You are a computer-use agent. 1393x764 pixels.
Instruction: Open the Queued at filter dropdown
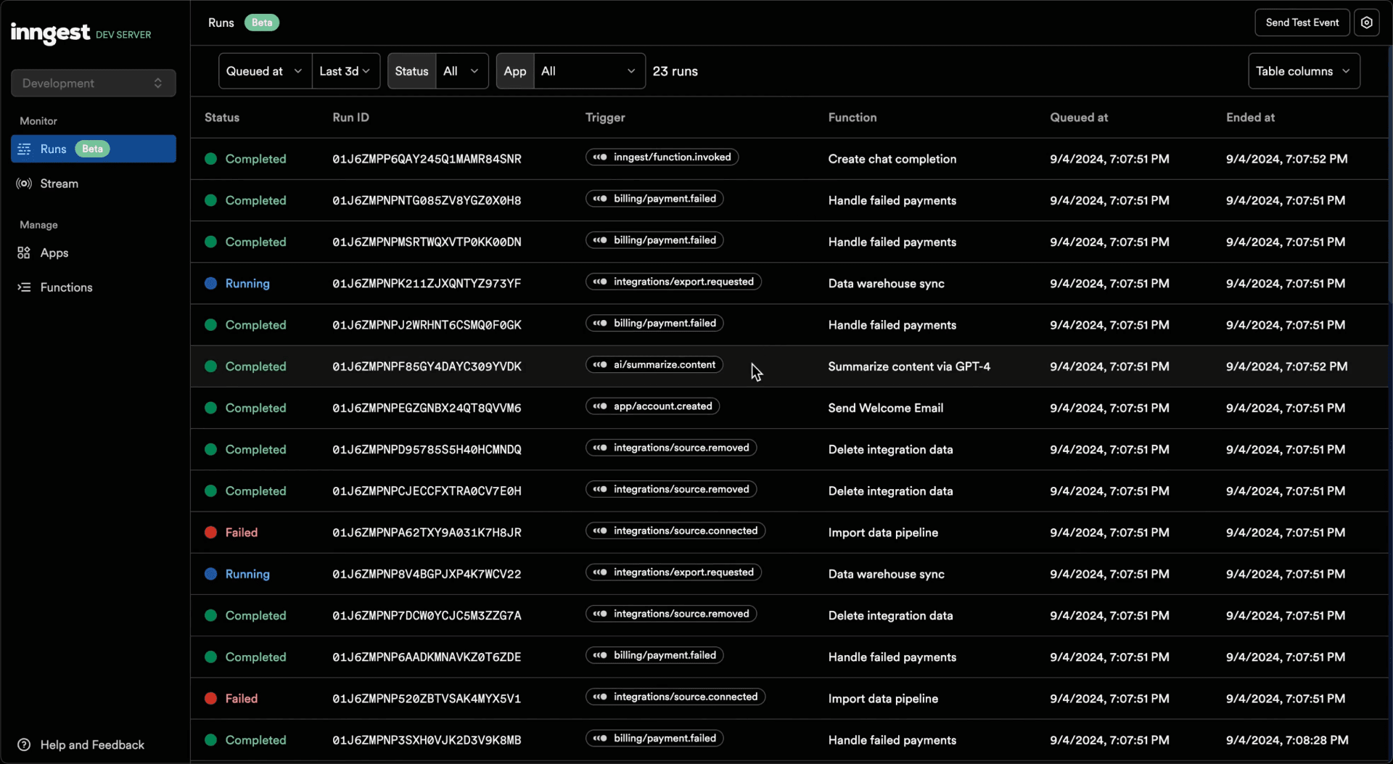tap(263, 71)
